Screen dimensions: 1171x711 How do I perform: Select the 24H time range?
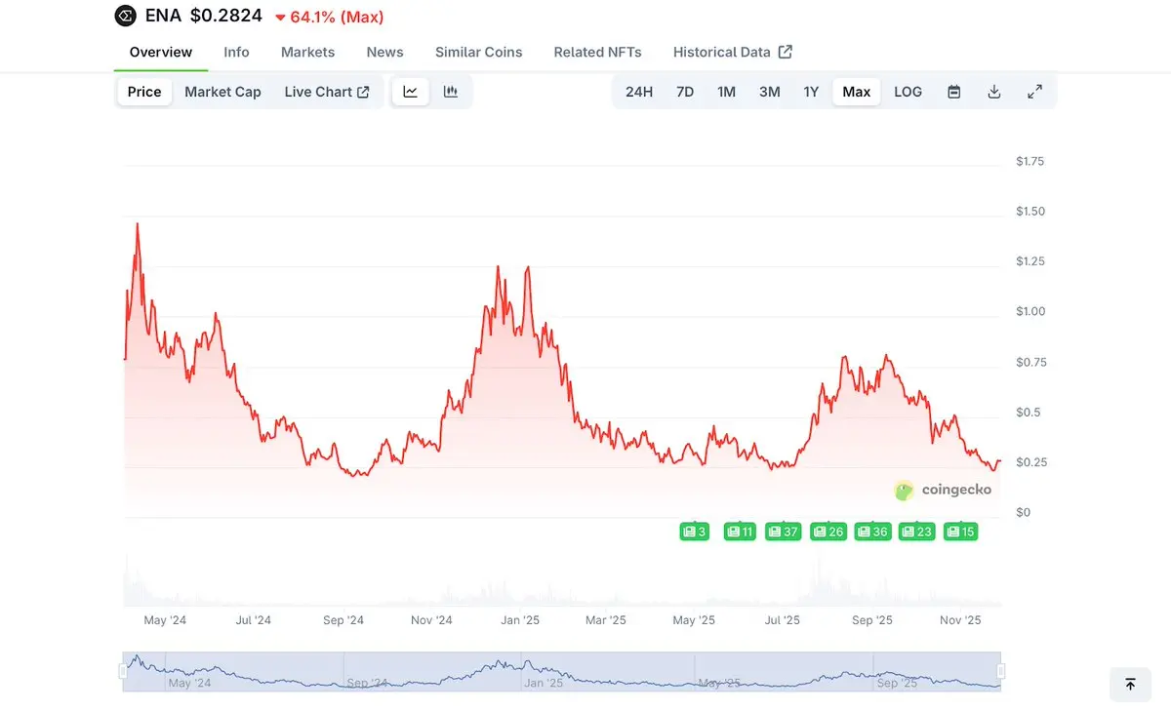(639, 92)
